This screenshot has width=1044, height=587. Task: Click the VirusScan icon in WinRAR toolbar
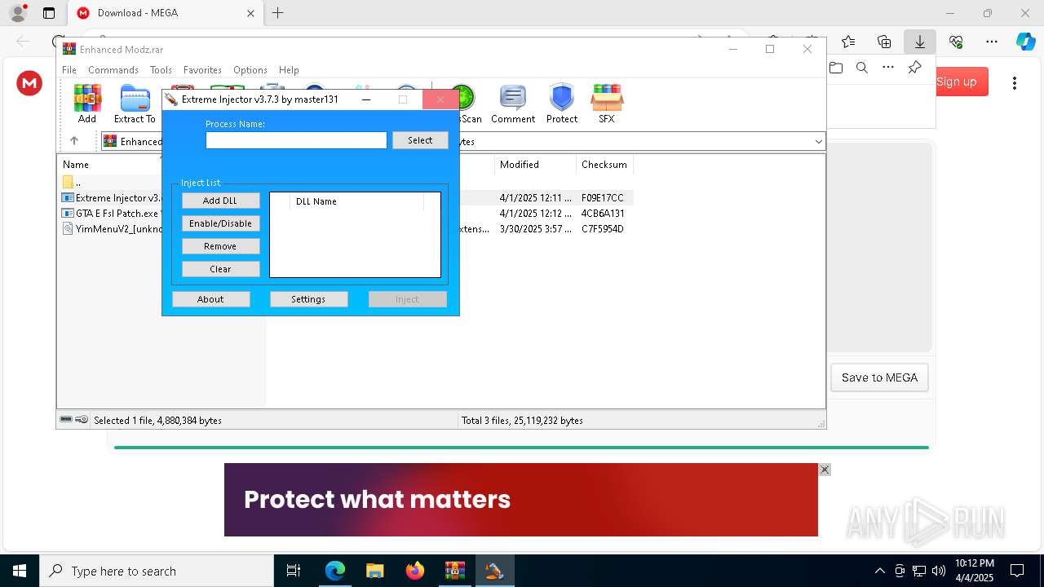[467, 104]
